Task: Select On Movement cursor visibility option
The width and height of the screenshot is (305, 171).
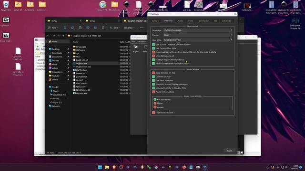Action: (162, 99)
